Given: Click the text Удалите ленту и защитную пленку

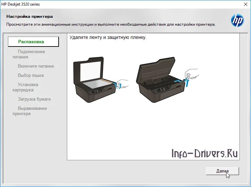Looking at the screenshot, I should [108, 38].
